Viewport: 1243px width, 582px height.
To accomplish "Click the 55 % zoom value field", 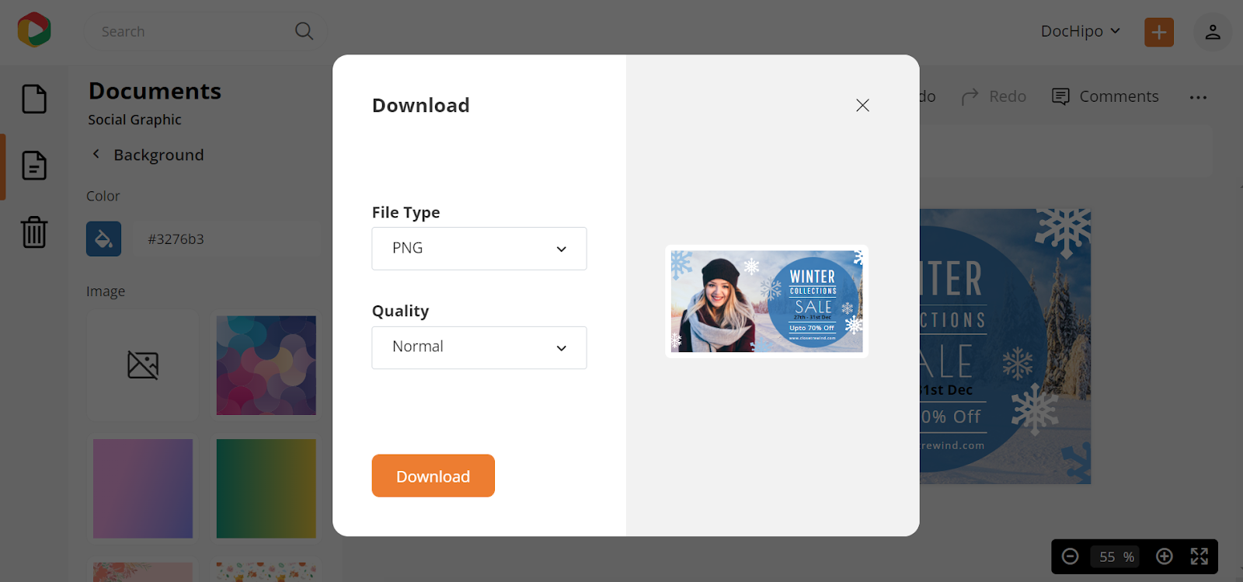I will (x=1116, y=556).
